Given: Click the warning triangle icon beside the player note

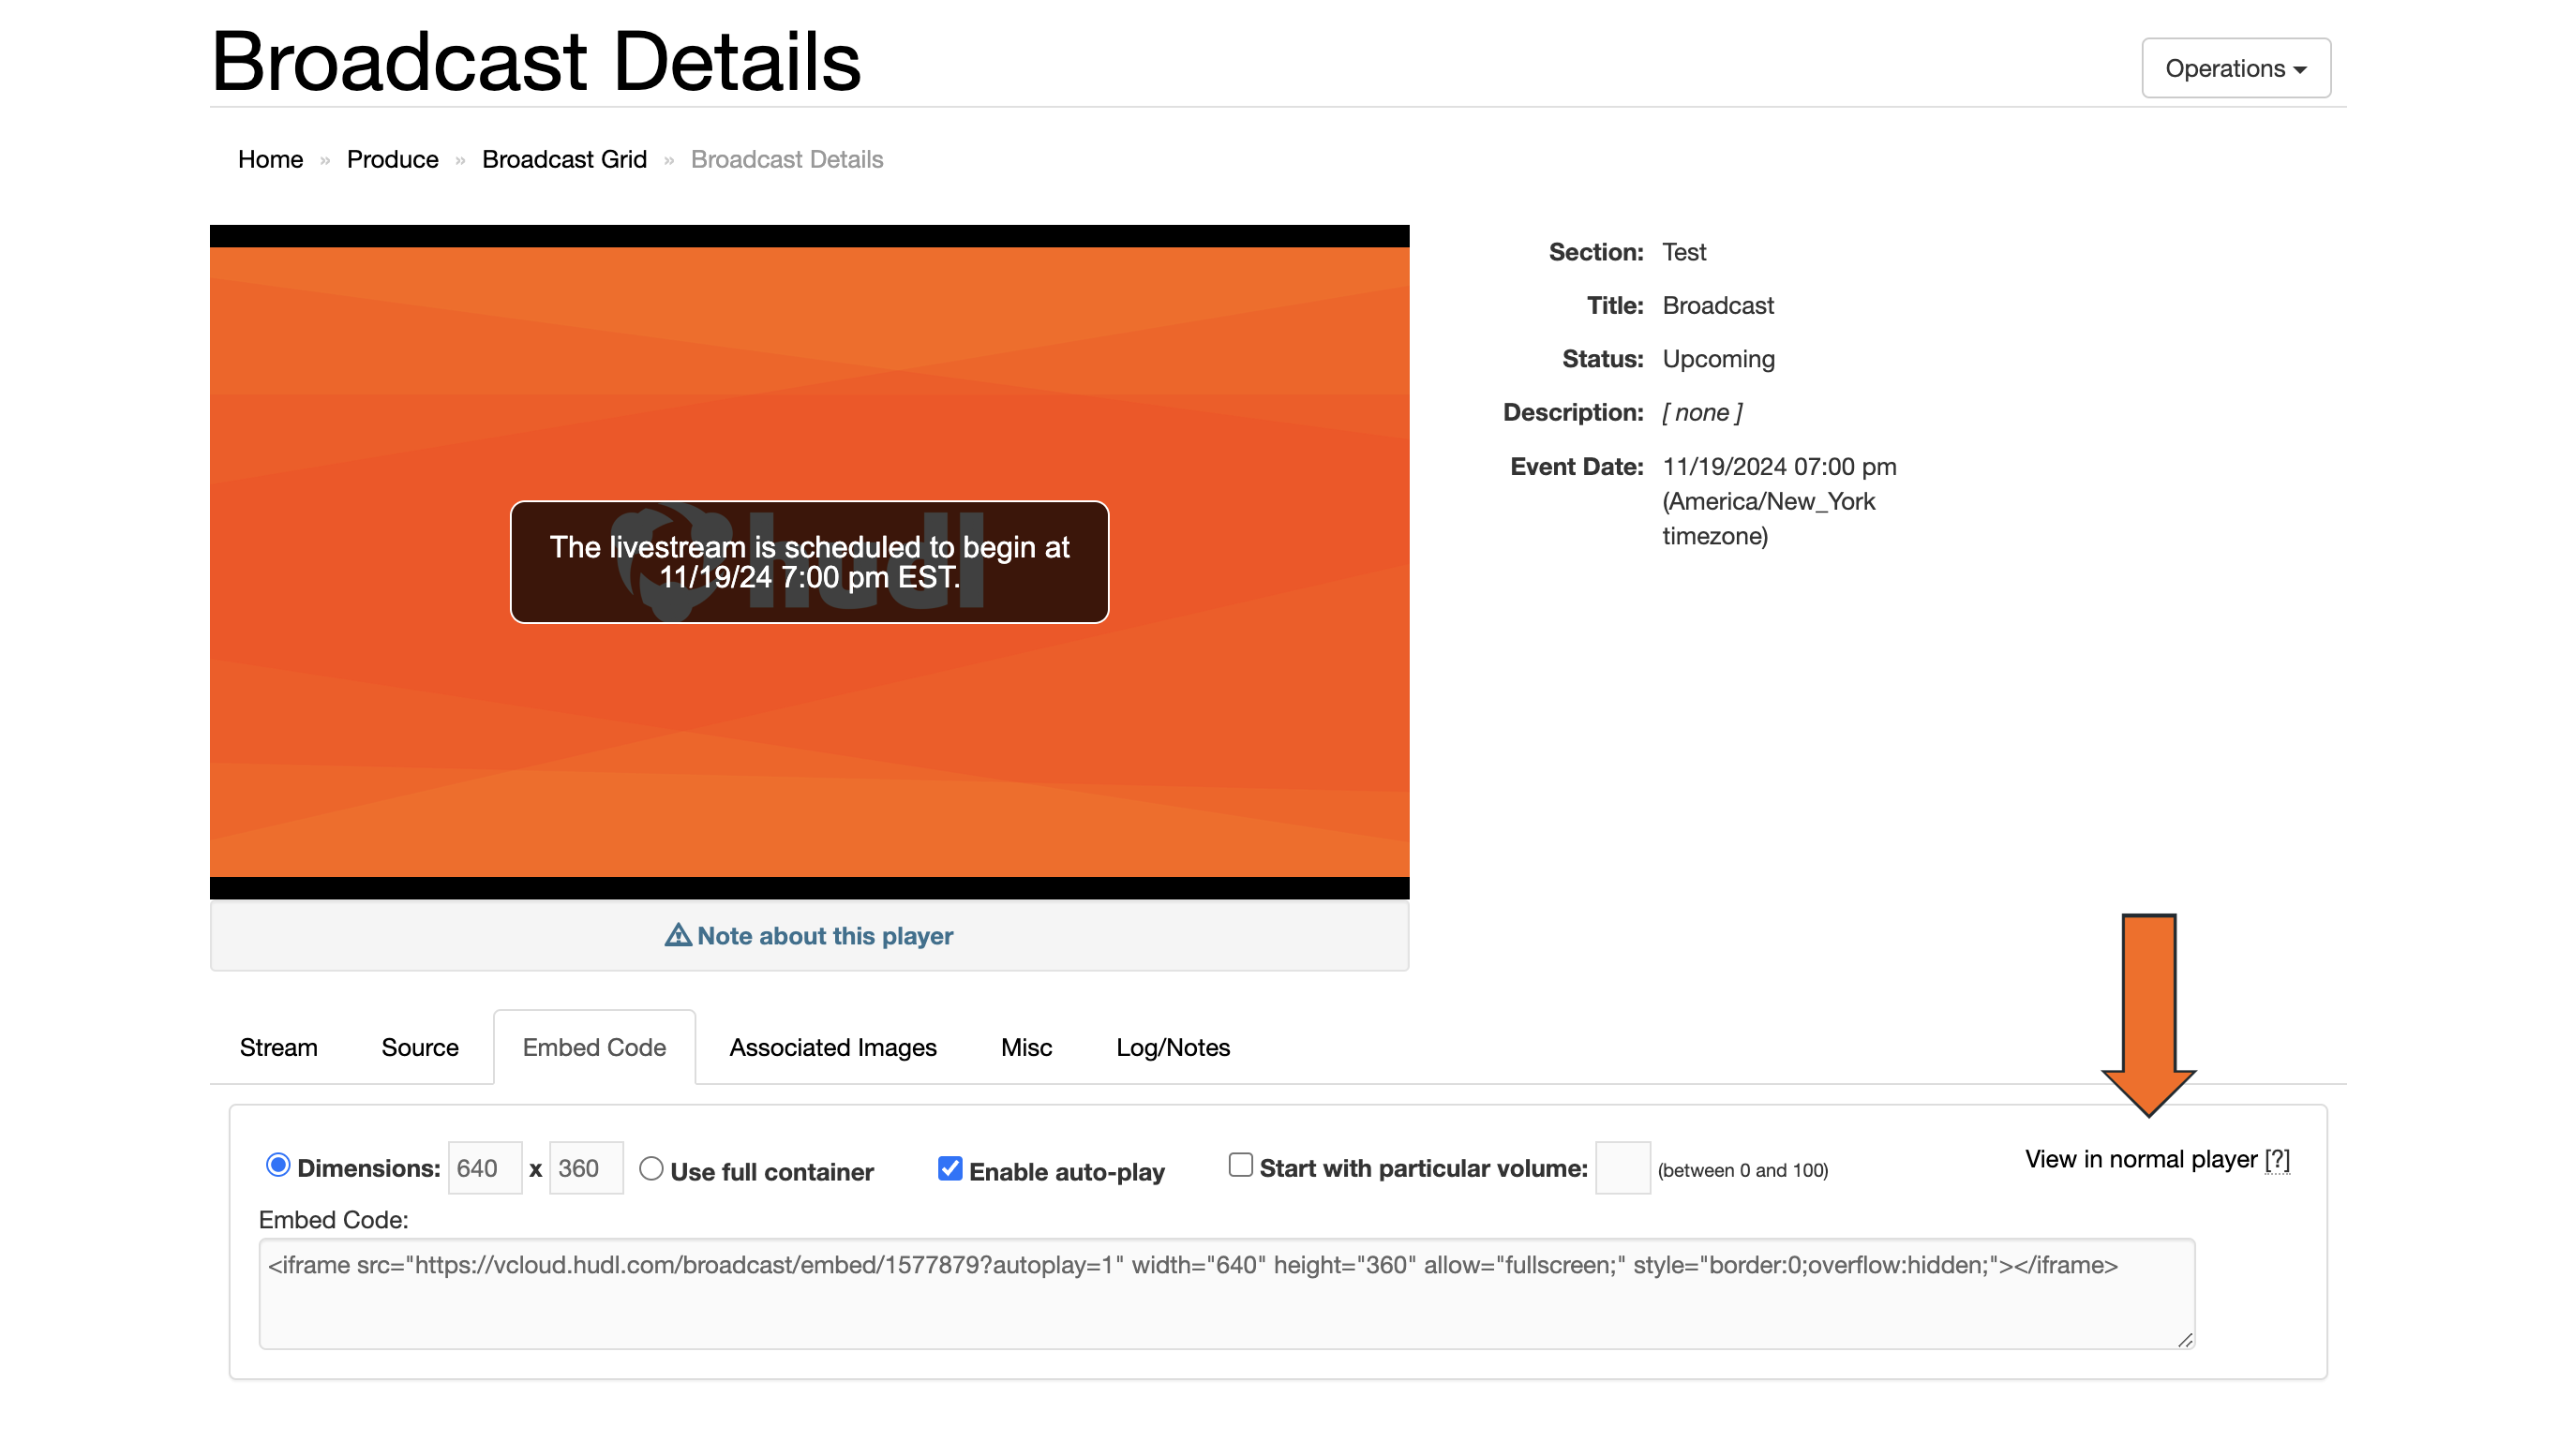Looking at the screenshot, I should click(679, 935).
